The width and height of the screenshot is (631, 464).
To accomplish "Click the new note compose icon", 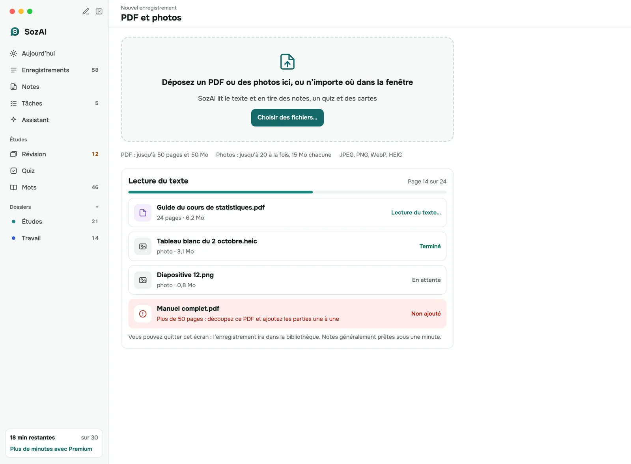I will (x=86, y=11).
